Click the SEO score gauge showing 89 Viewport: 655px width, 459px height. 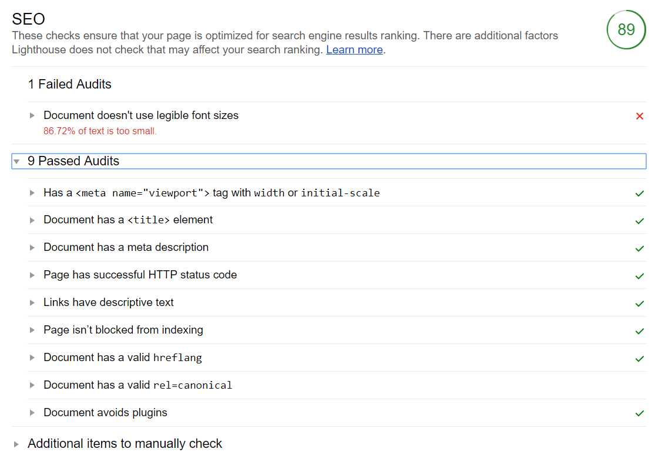pyautogui.click(x=626, y=29)
